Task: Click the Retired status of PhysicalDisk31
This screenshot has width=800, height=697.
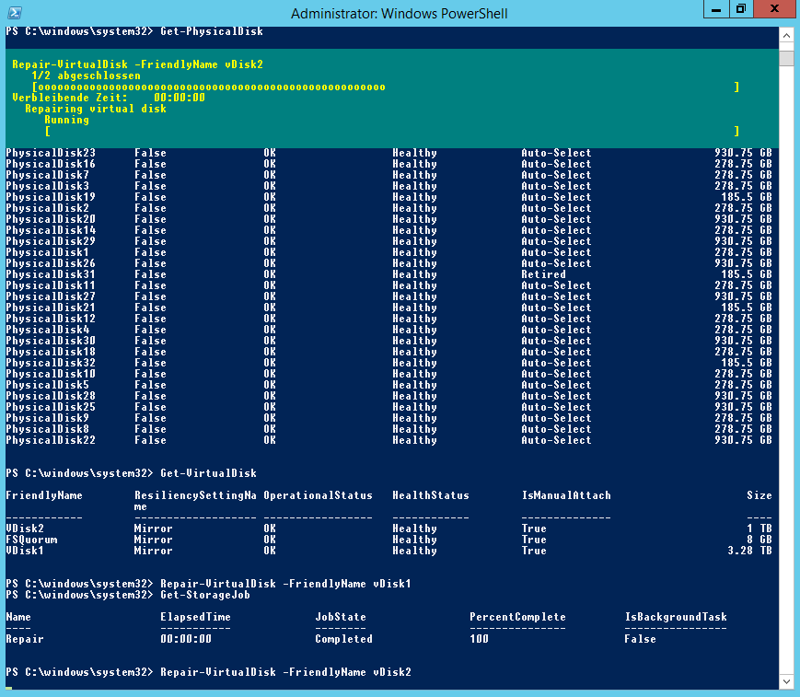Action: (543, 274)
